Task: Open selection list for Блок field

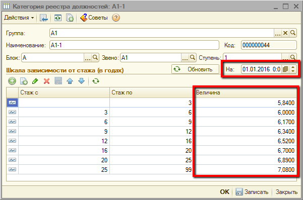Action: (88, 58)
